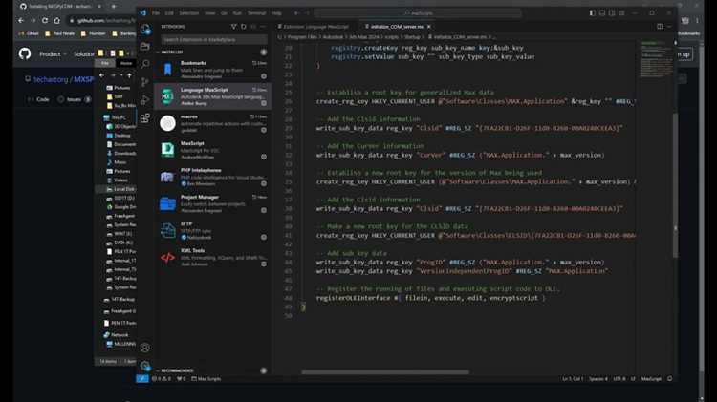Change Spaces: 4 indentation in status bar

click(x=598, y=379)
